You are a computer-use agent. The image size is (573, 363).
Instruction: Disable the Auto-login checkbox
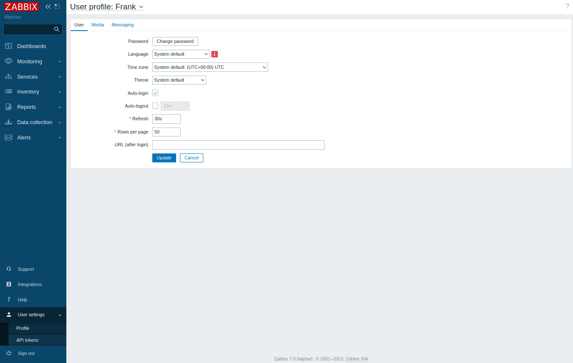pyautogui.click(x=155, y=93)
